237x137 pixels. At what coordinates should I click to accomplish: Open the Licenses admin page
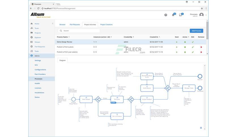pos(38,88)
